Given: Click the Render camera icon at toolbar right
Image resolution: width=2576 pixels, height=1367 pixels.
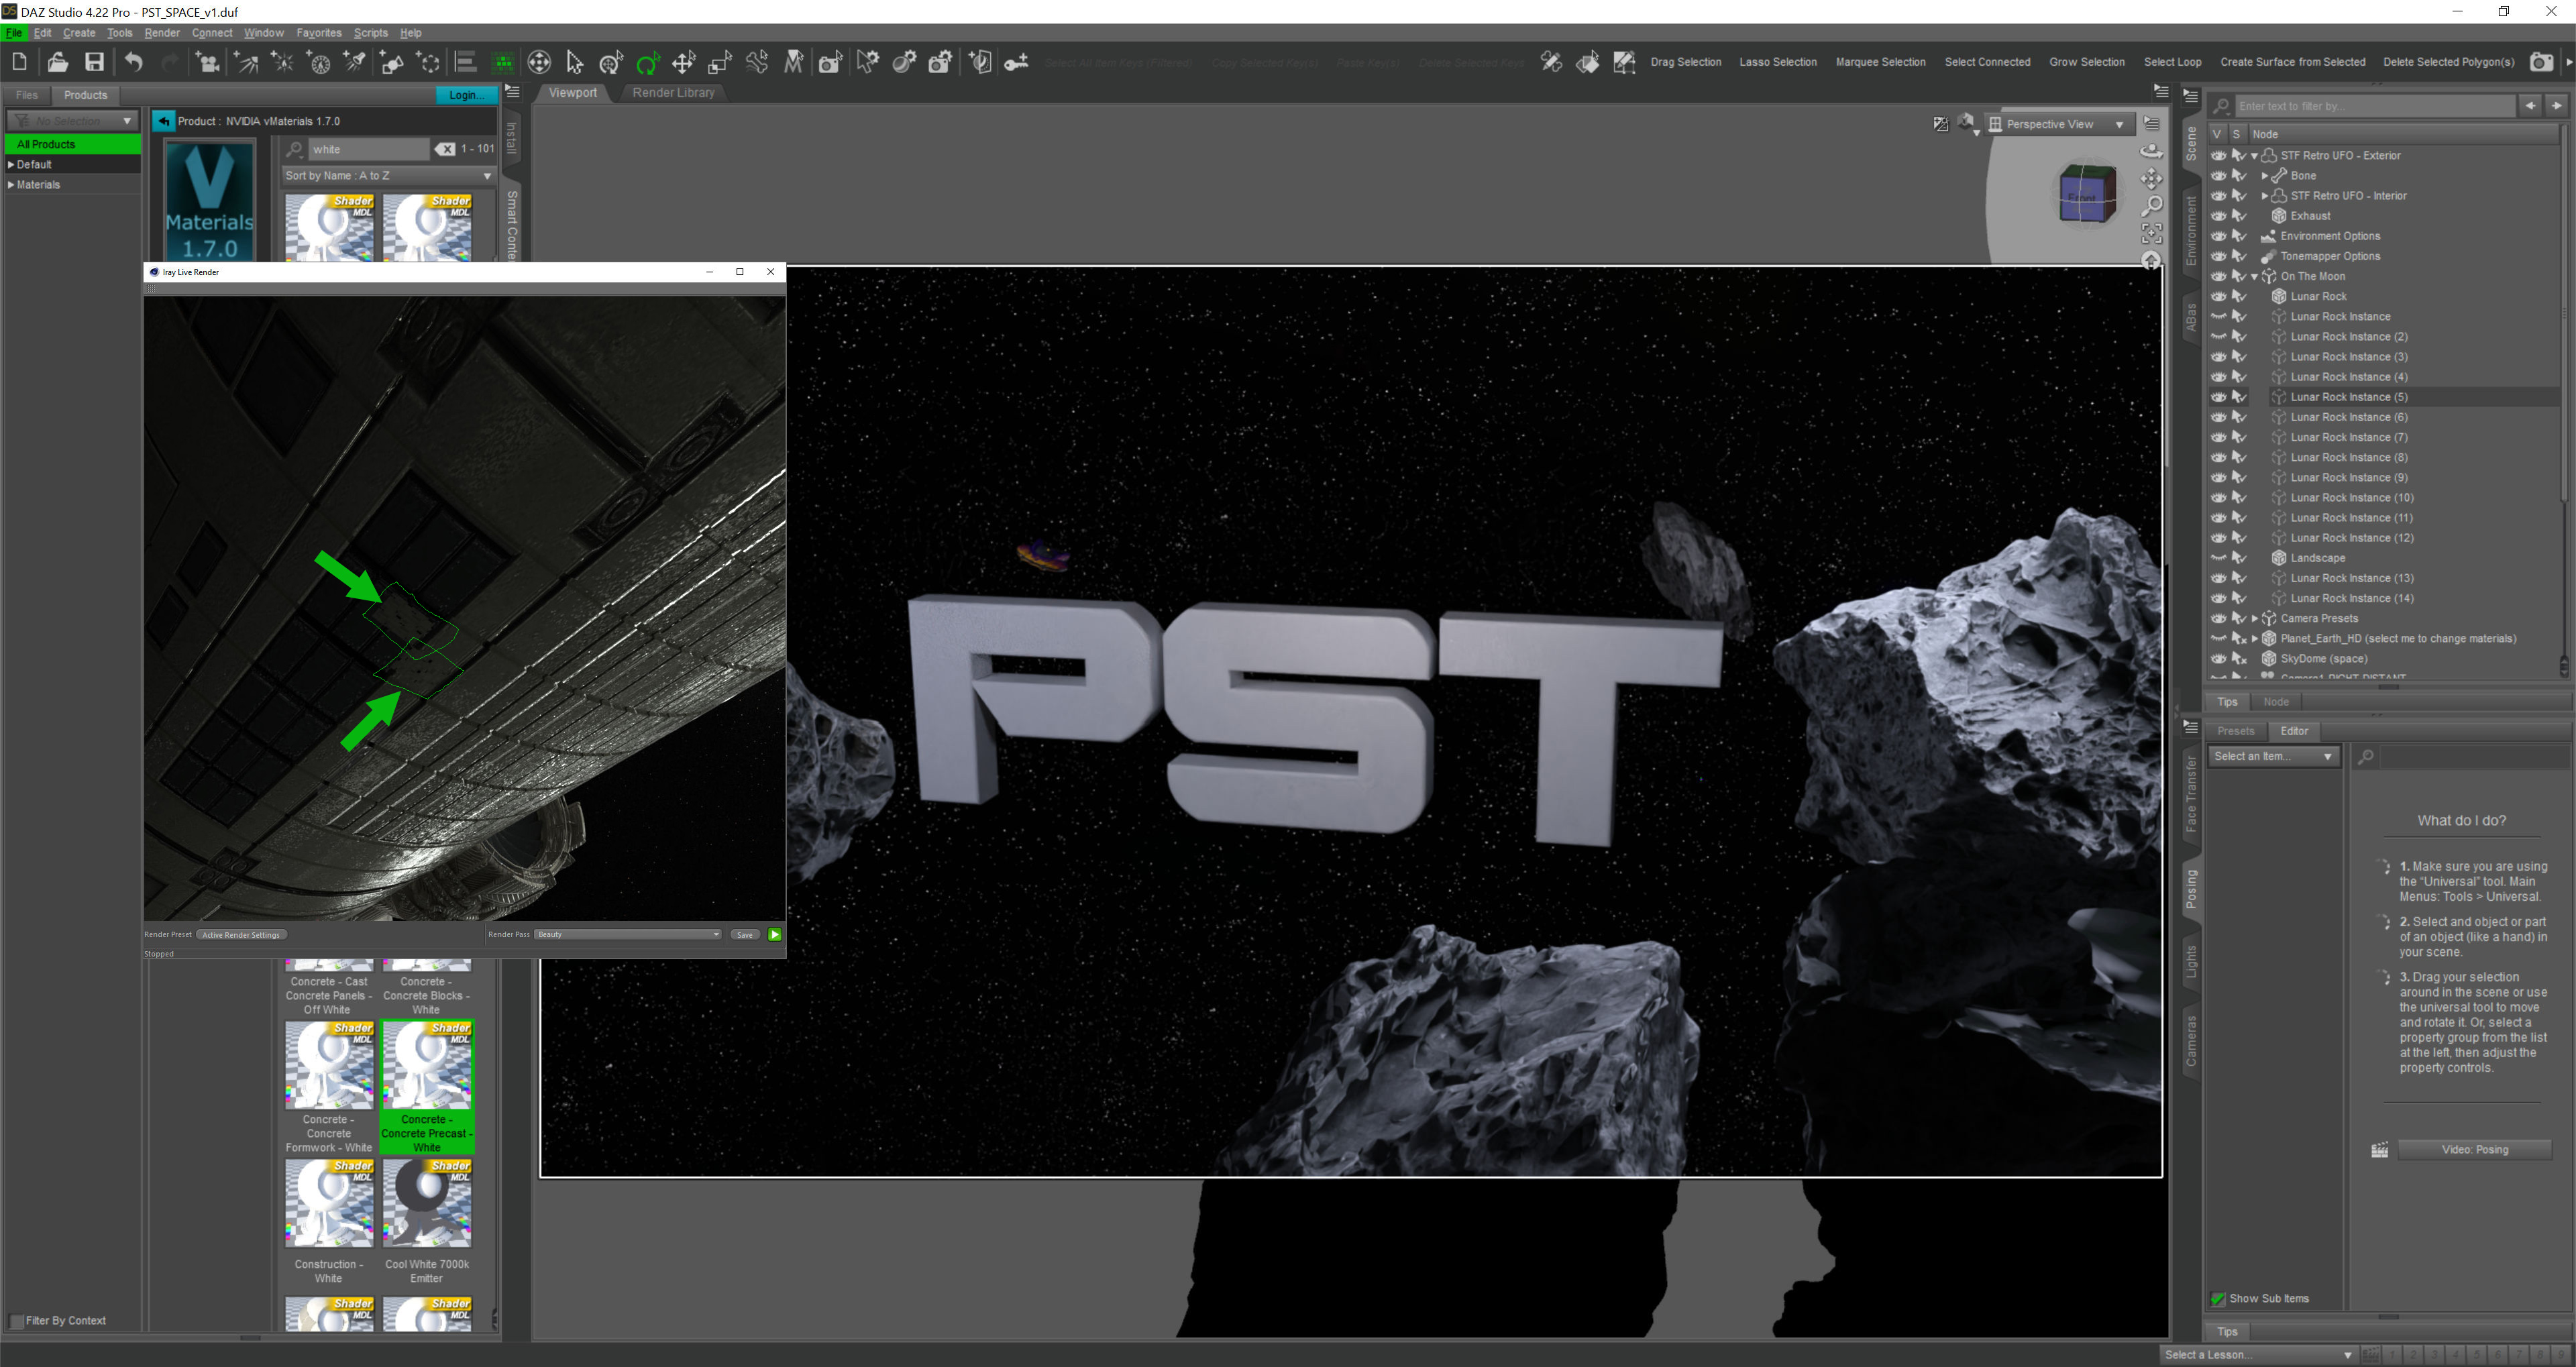Looking at the screenshot, I should (2541, 62).
